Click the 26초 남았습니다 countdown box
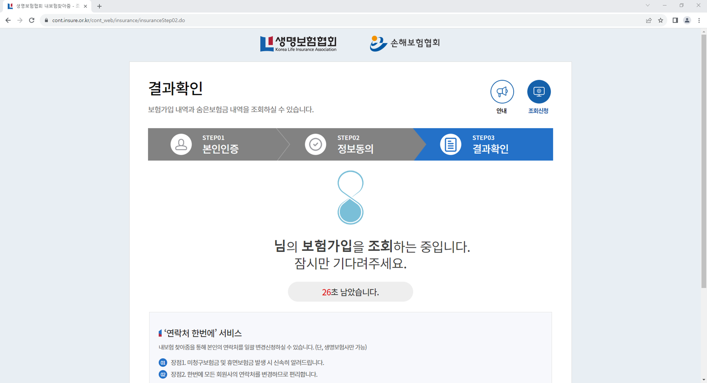 tap(350, 292)
